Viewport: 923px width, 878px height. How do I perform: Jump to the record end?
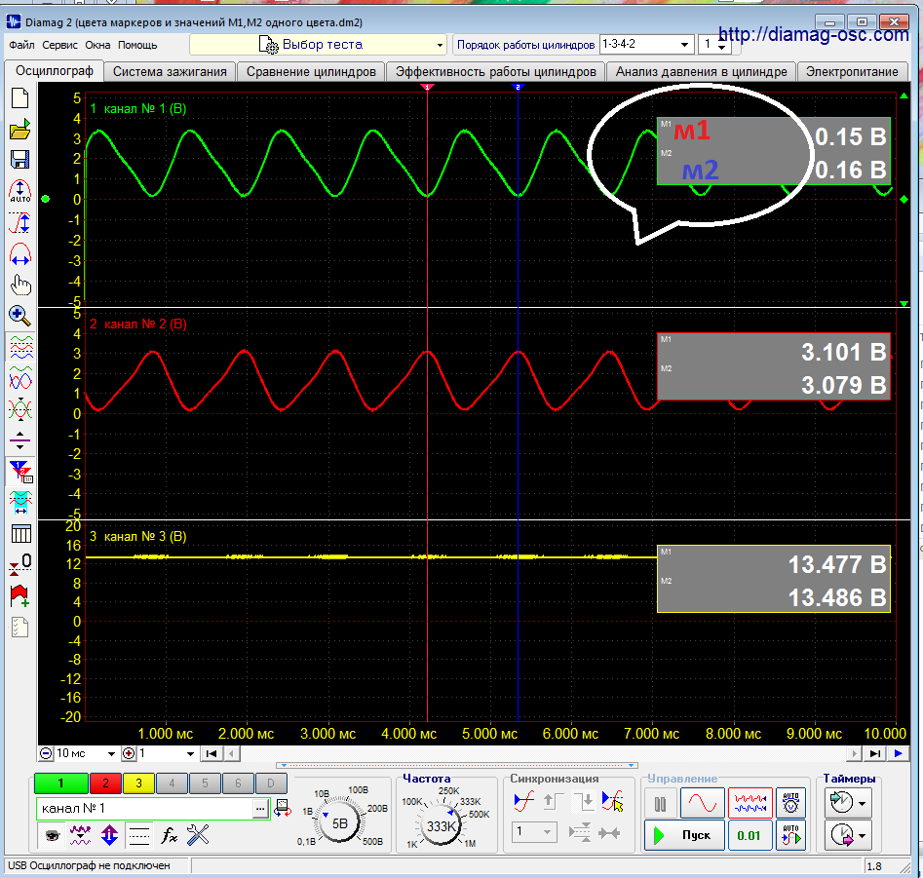point(875,753)
